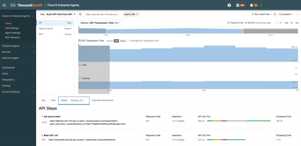Collapse Cloud & Enterprise Agents sidebar section
Screen dimensions: 301x146
(x=33, y=16)
